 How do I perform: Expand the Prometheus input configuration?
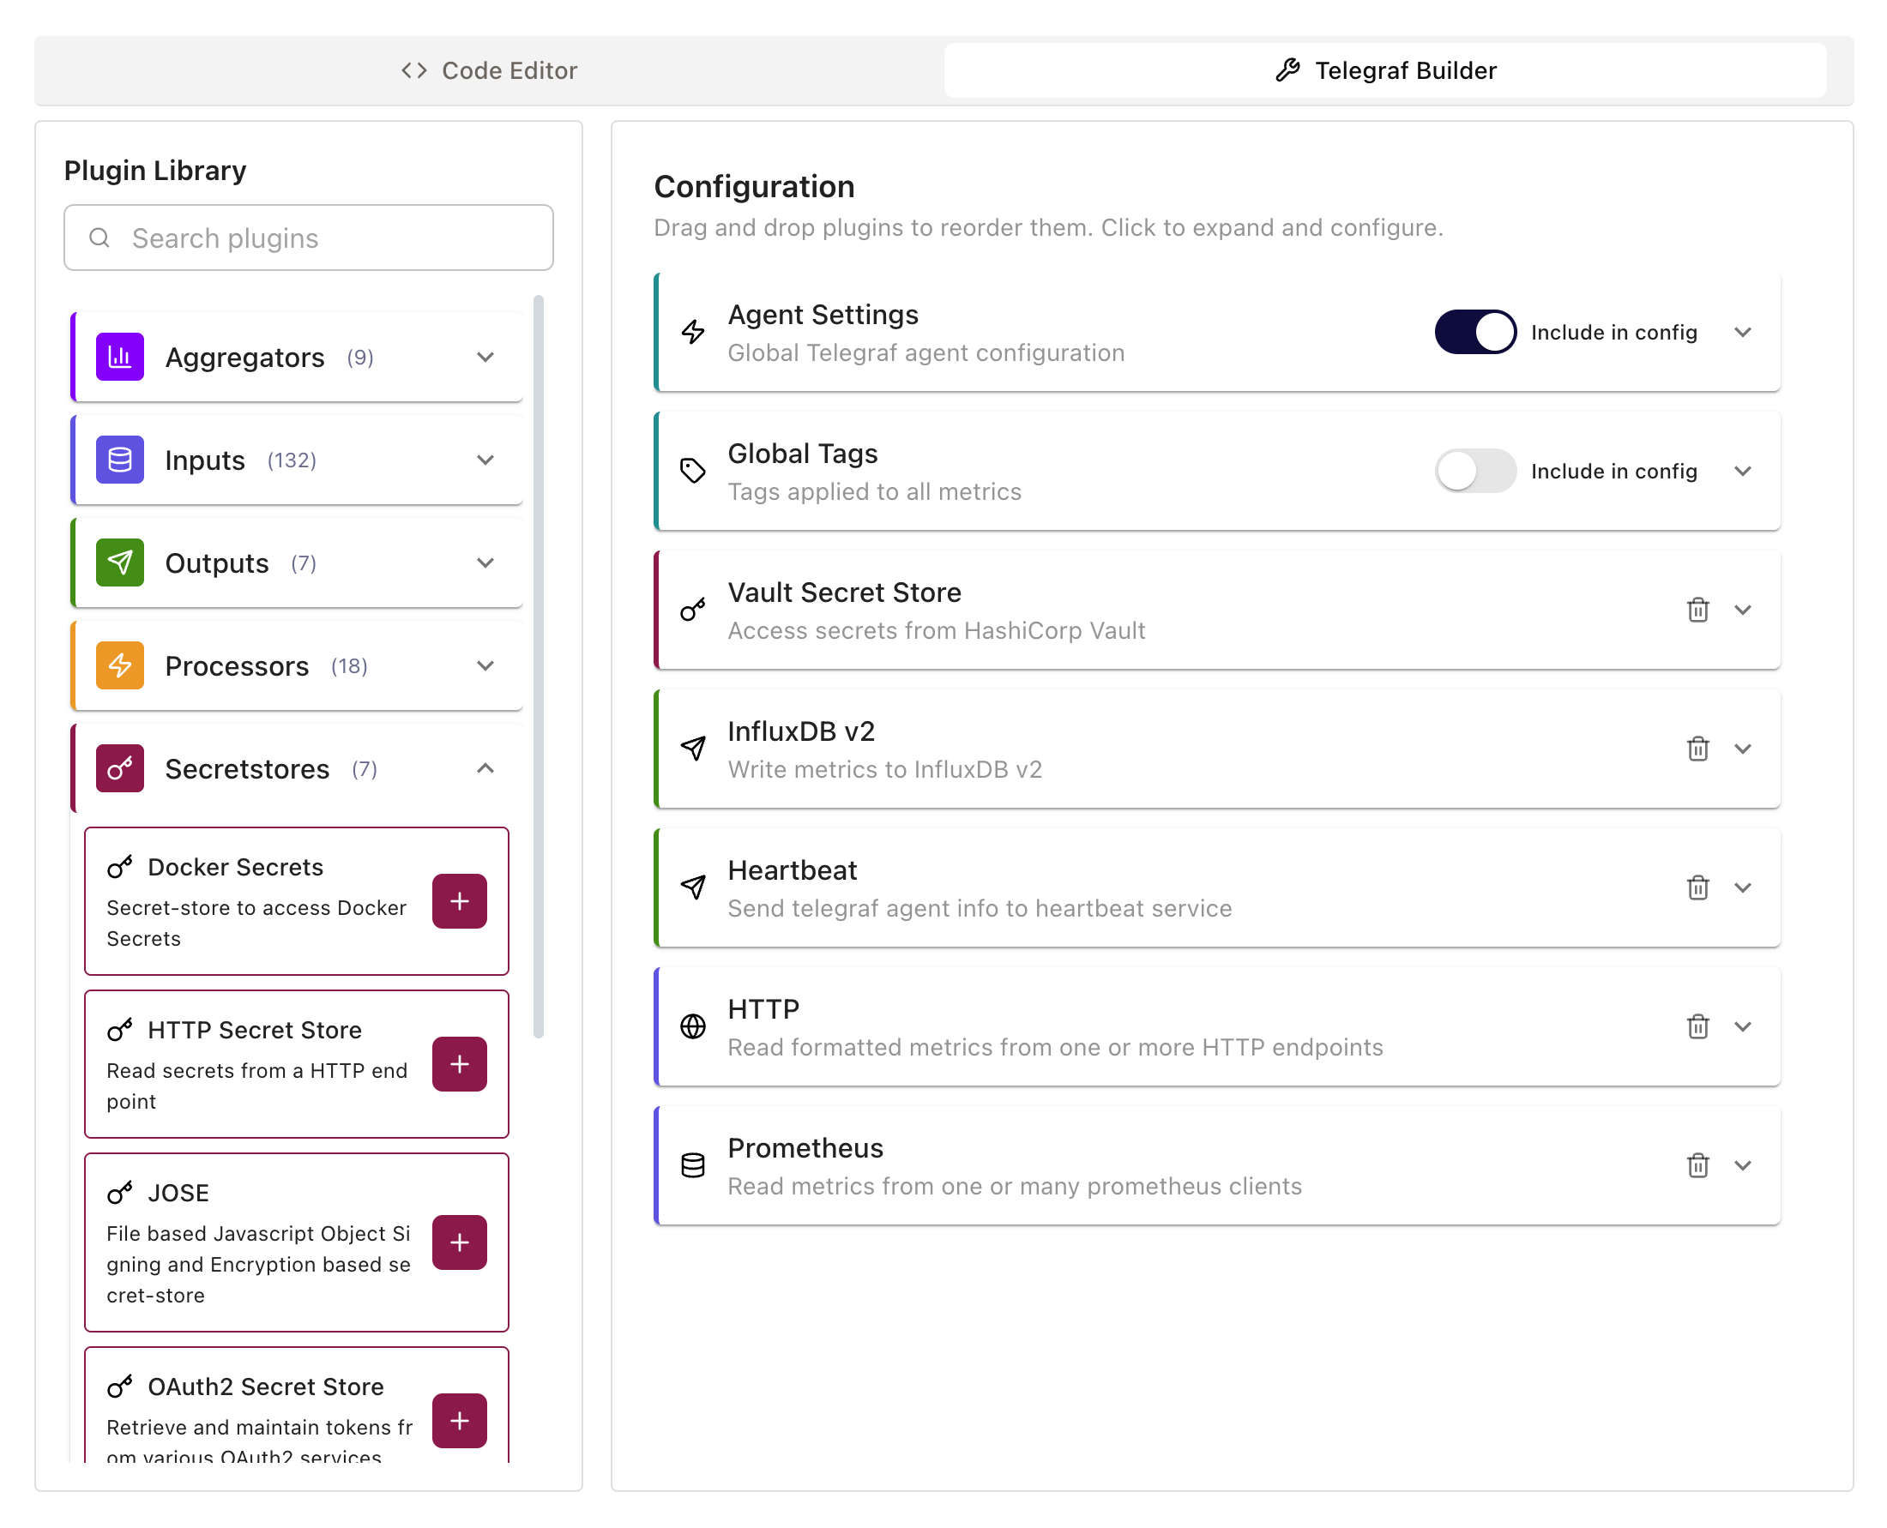click(x=1743, y=1165)
